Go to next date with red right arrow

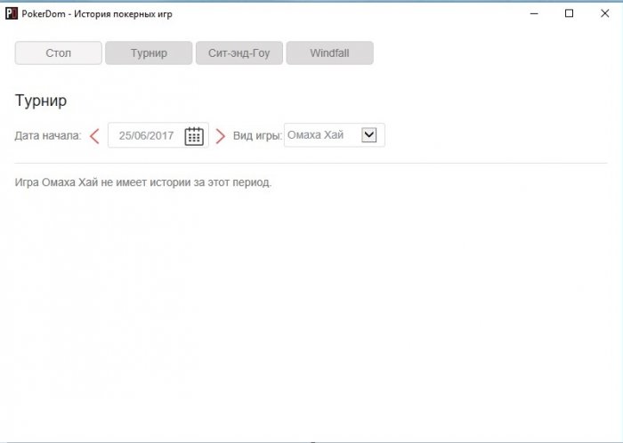[220, 136]
